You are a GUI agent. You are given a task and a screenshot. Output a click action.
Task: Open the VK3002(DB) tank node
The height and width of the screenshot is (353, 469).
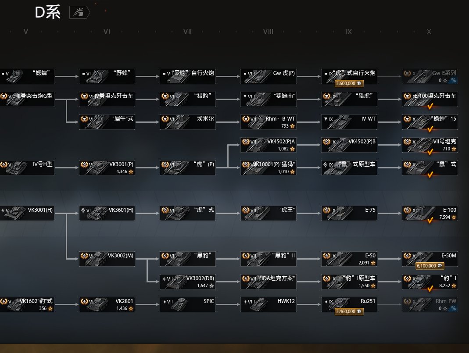click(x=187, y=282)
